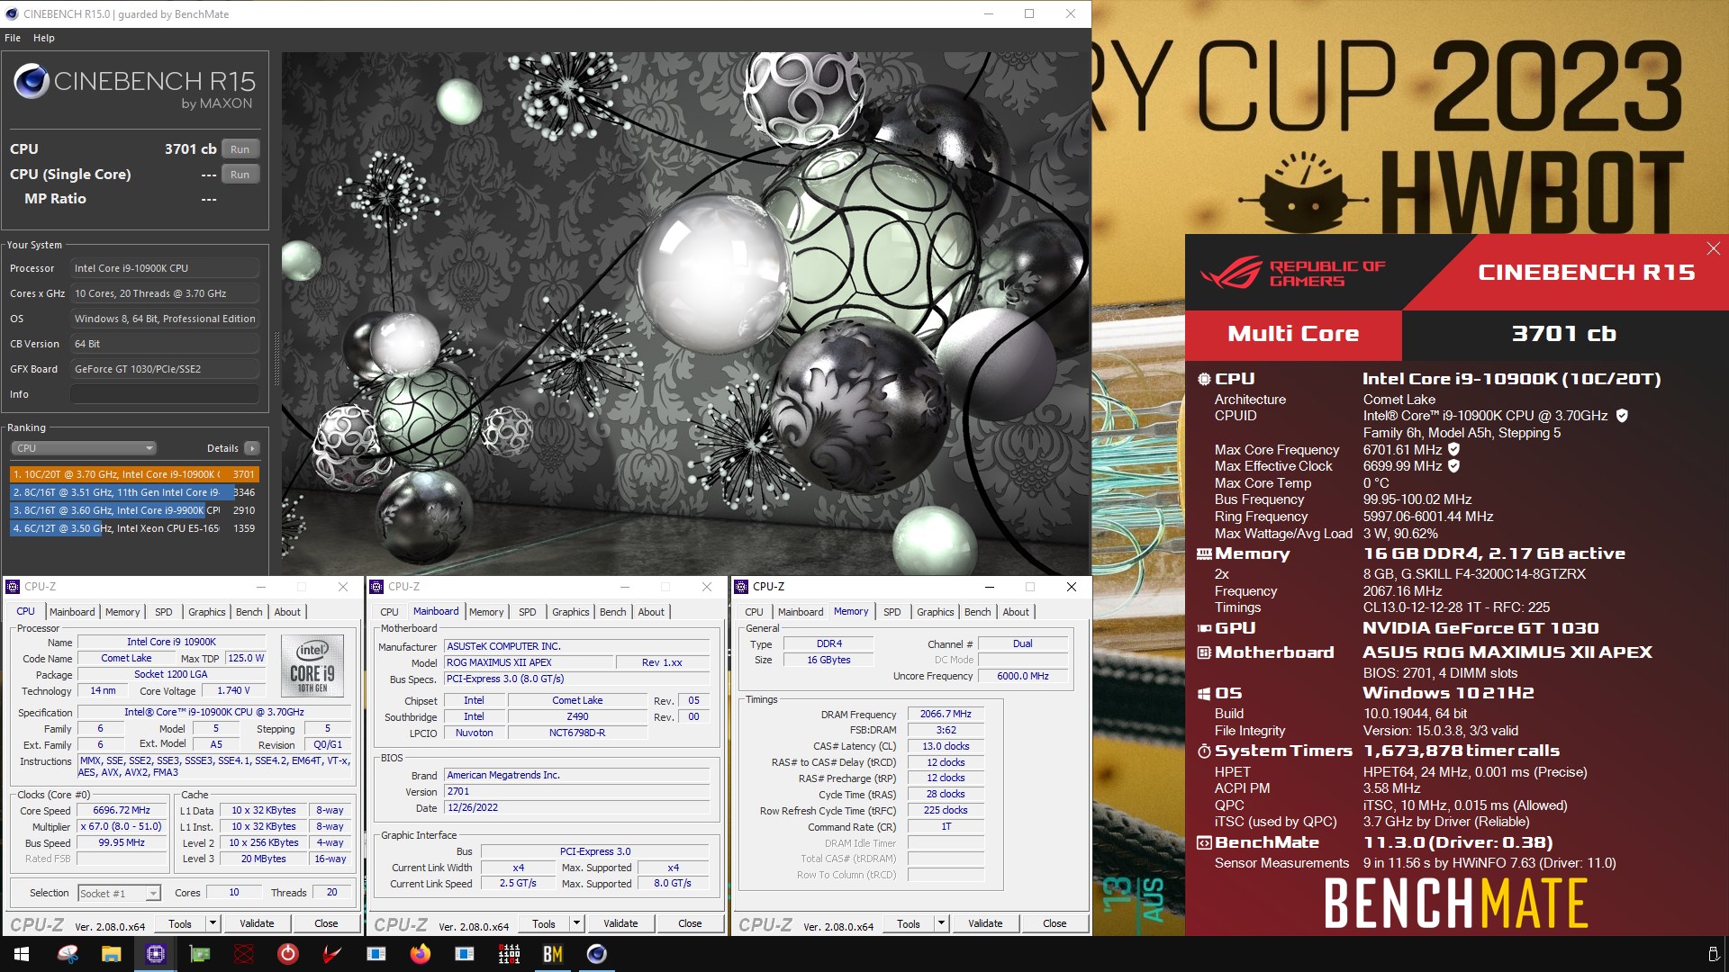Open the Ranking CPU dropdown
The image size is (1729, 972).
coord(84,448)
